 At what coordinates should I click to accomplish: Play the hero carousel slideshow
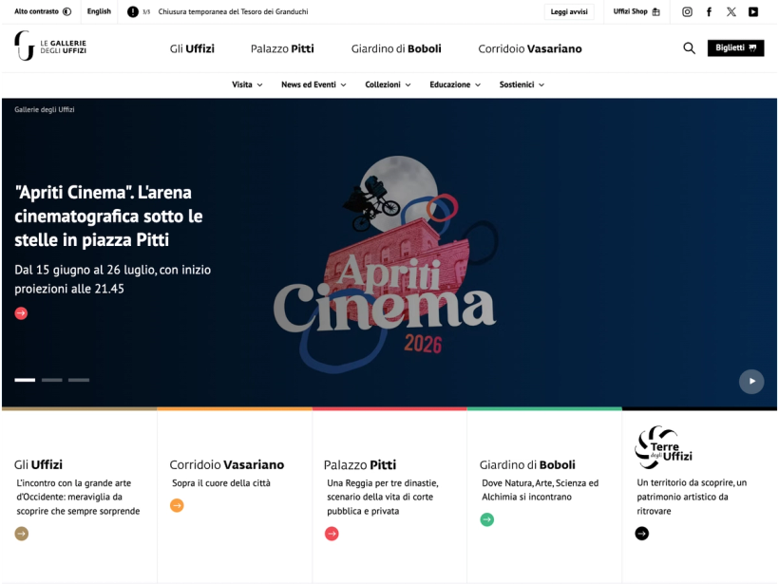tap(751, 382)
